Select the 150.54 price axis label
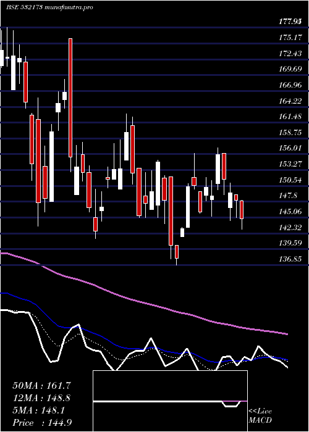The height and width of the screenshot is (432, 309). [290, 180]
